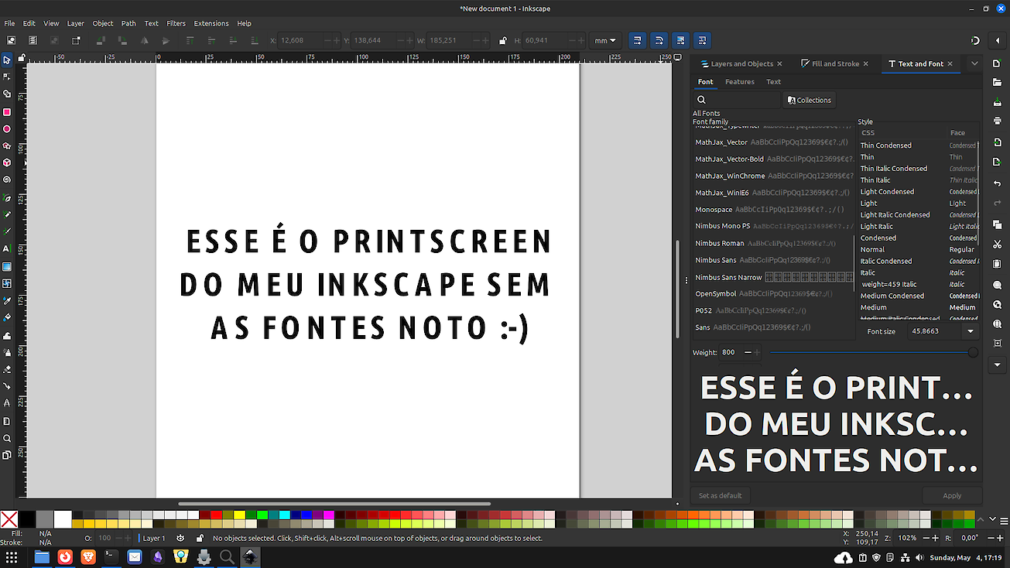The image size is (1010, 568).
Task: Click the Apply button
Action: (x=952, y=495)
